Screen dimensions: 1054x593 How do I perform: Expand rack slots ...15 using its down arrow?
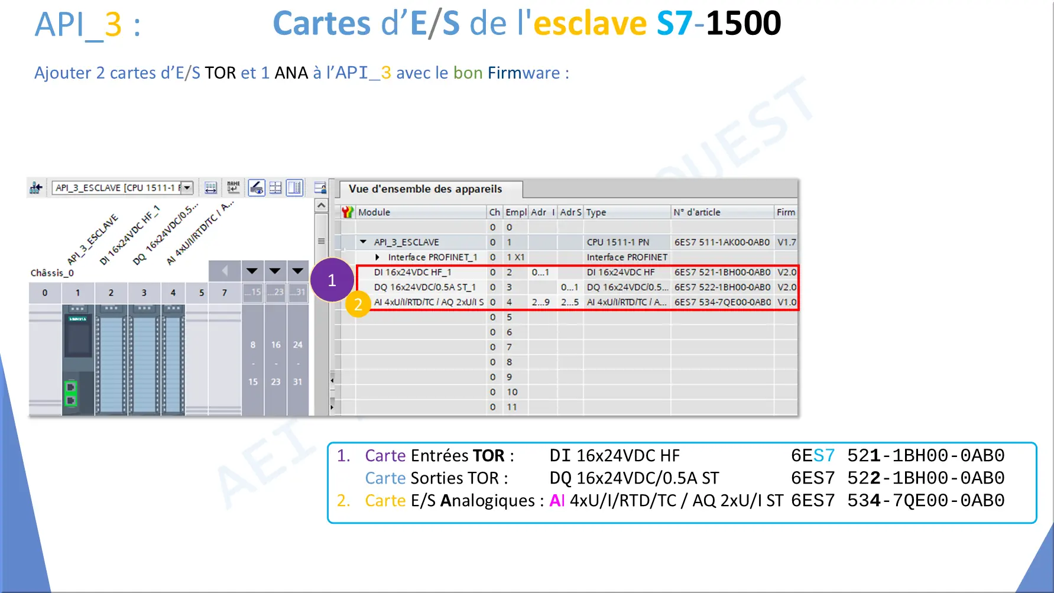point(252,271)
